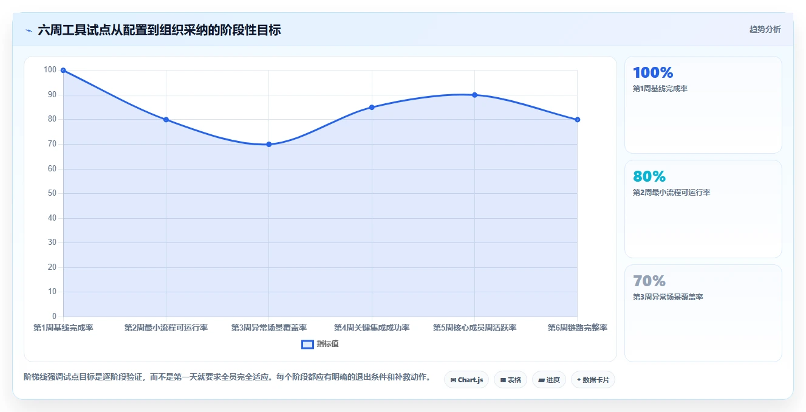Viewport: 806px width, 412px height.
Task: Click the 第5周核心成员周活跃率 data point at 90
Action: coord(474,95)
